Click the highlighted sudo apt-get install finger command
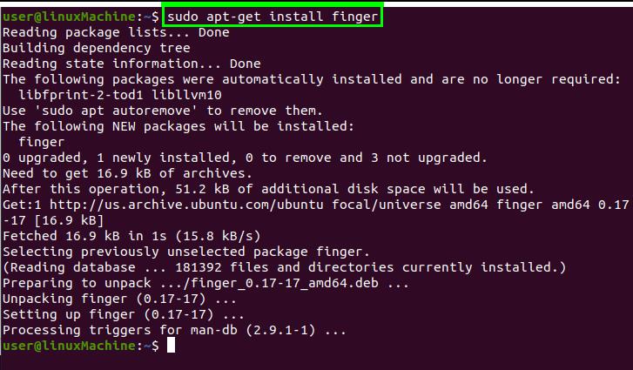 point(273,17)
